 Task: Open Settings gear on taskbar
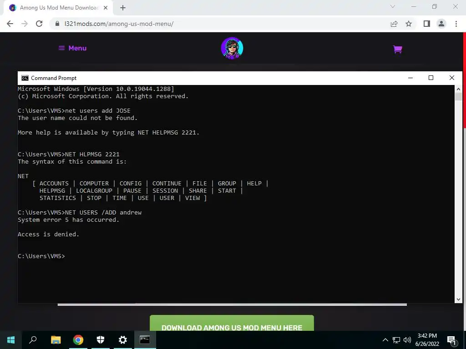click(123, 340)
